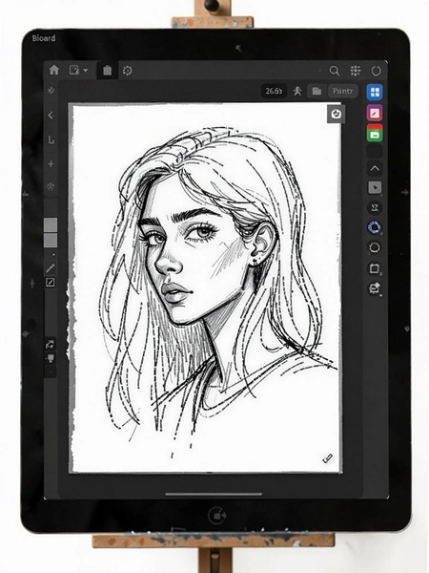Open the dotted grid menu icon

356,71
